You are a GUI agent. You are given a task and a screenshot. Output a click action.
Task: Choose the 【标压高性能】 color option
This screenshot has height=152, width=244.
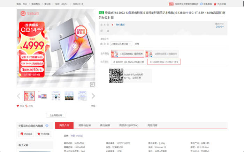tap(128, 54)
